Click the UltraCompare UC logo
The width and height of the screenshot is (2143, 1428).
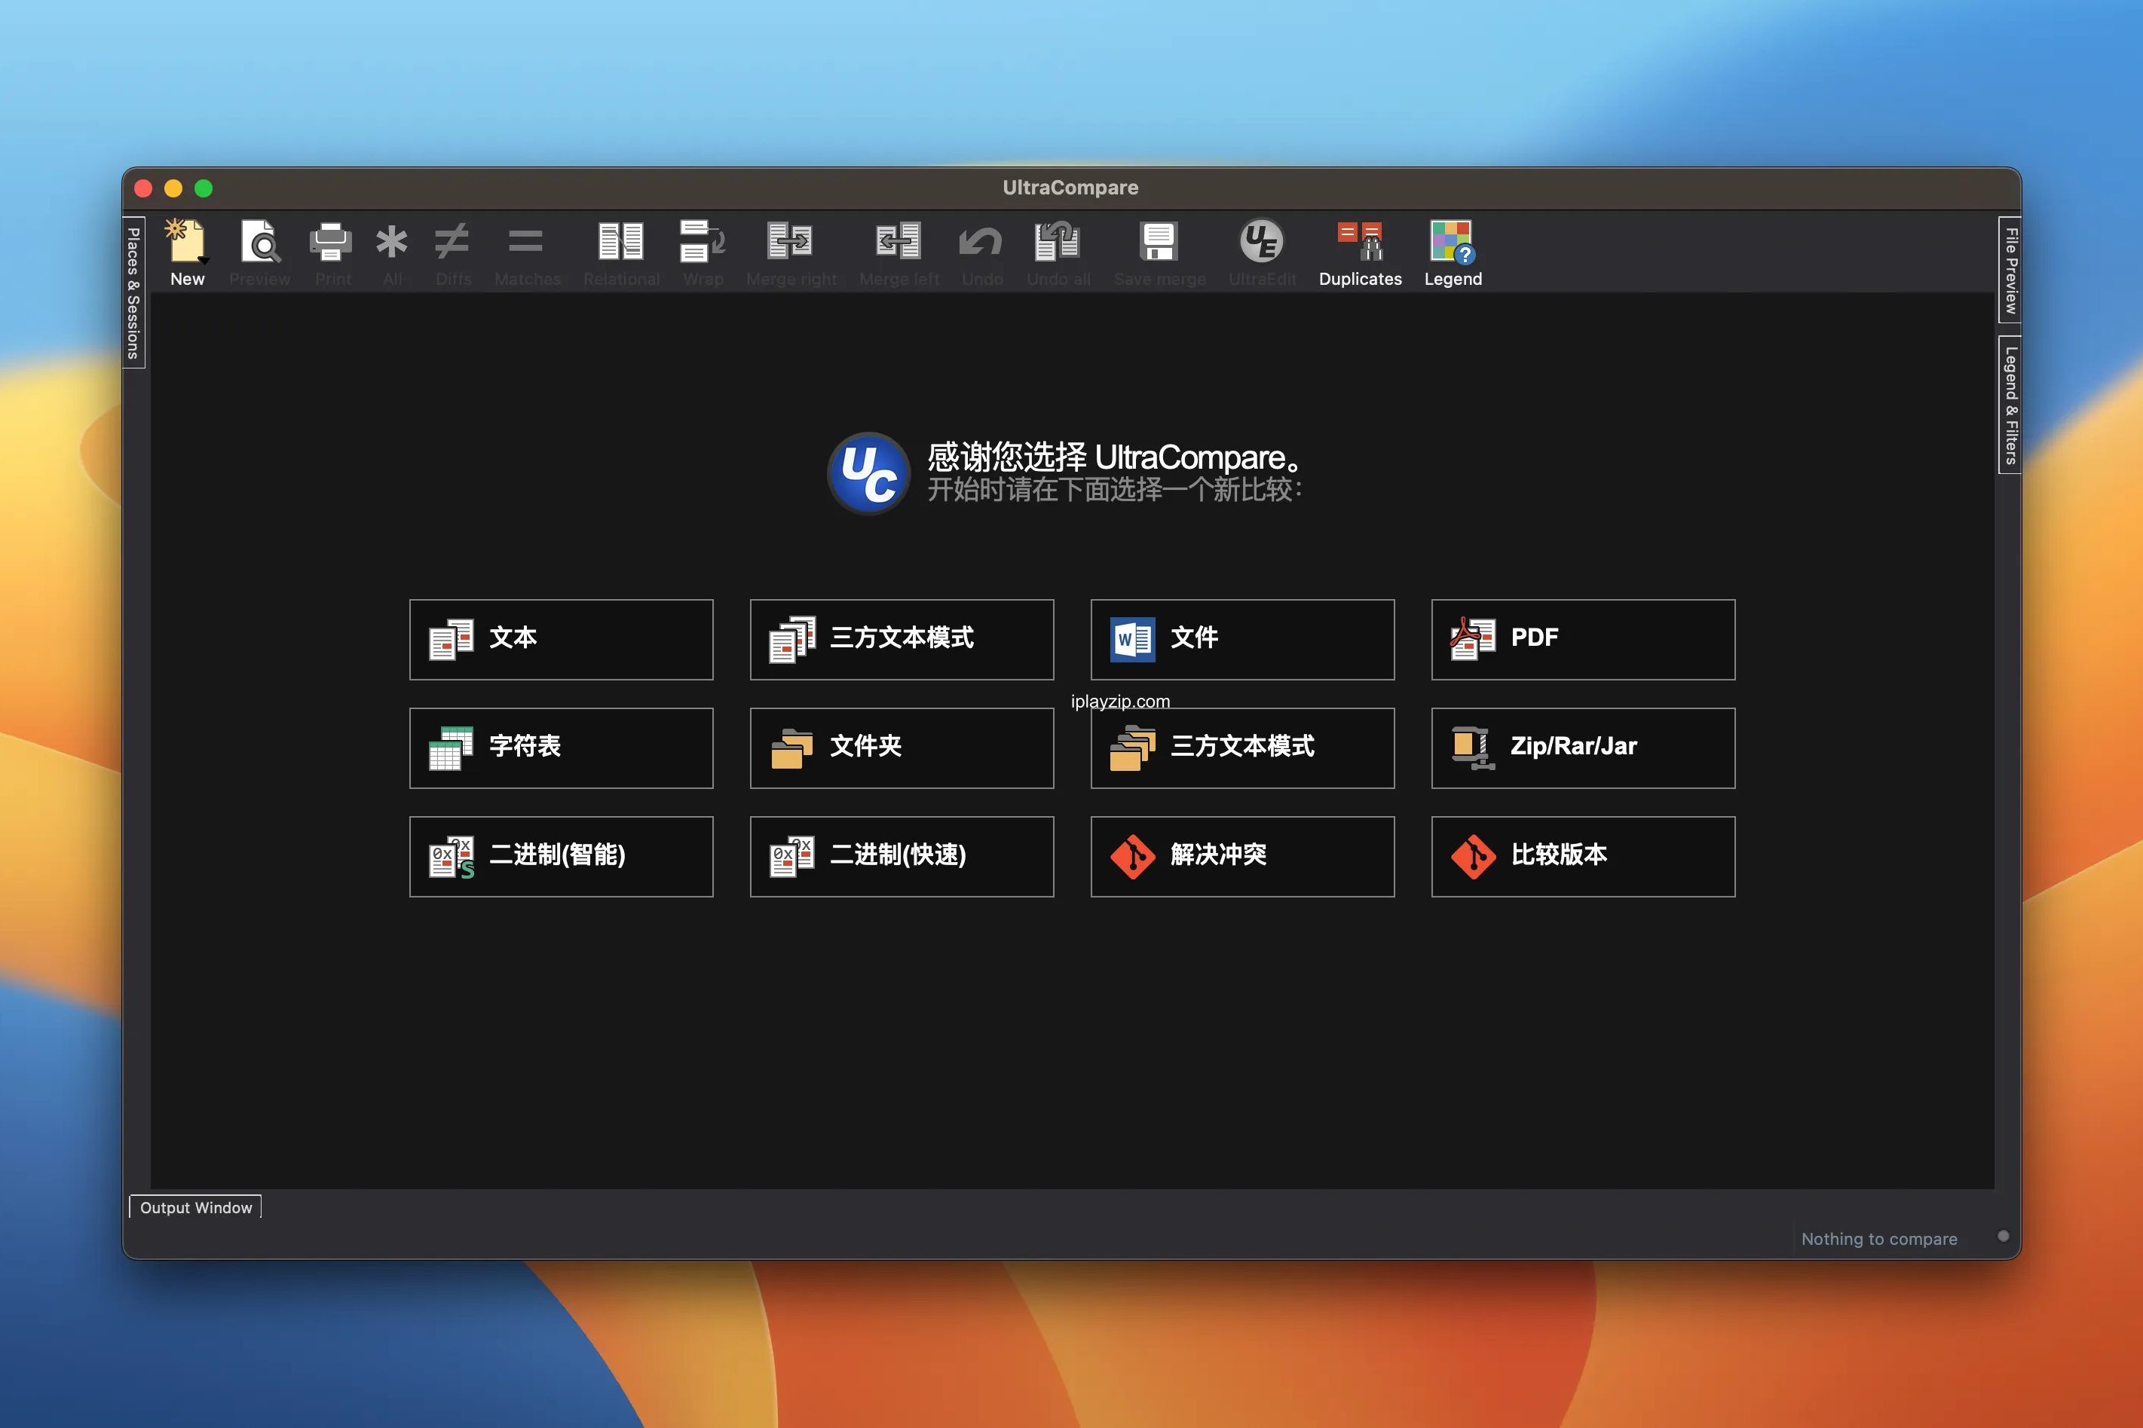[x=869, y=472]
